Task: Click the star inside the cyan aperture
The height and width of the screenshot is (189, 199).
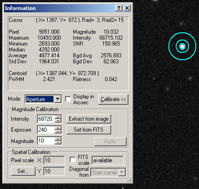Action: point(182,46)
